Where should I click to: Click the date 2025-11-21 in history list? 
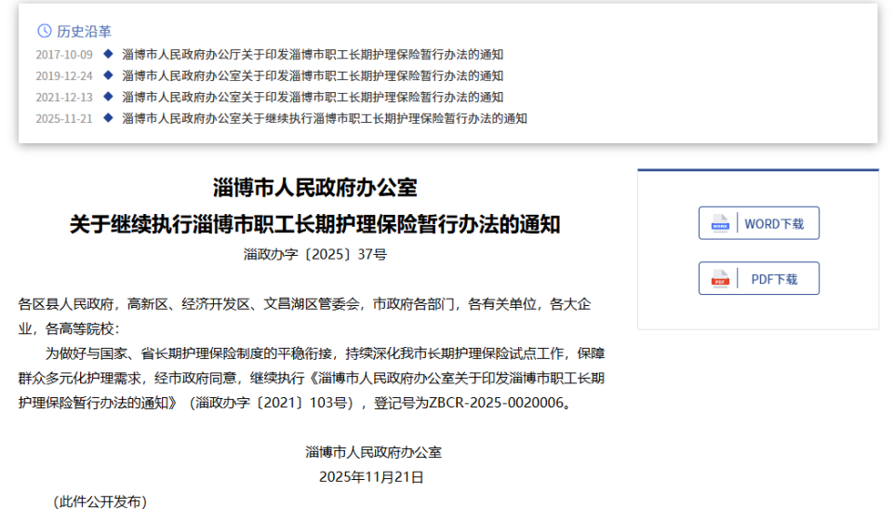pos(64,119)
